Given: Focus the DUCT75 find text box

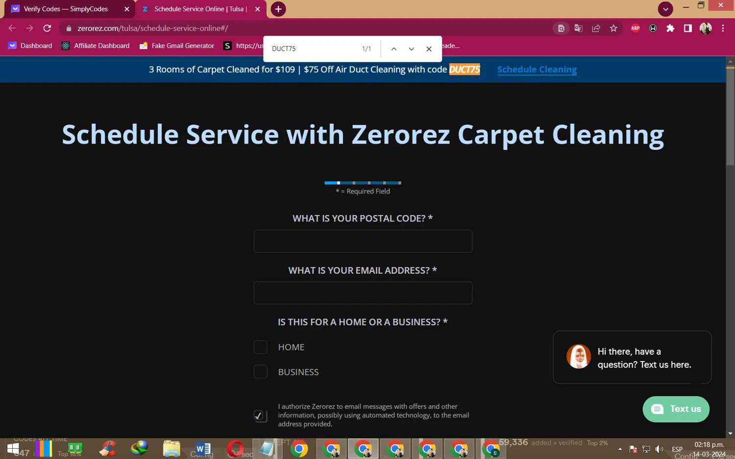Looking at the screenshot, I should point(314,49).
